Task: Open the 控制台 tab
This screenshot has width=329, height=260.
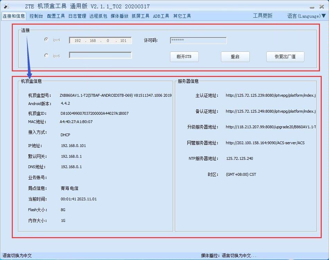Action: (x=36, y=16)
